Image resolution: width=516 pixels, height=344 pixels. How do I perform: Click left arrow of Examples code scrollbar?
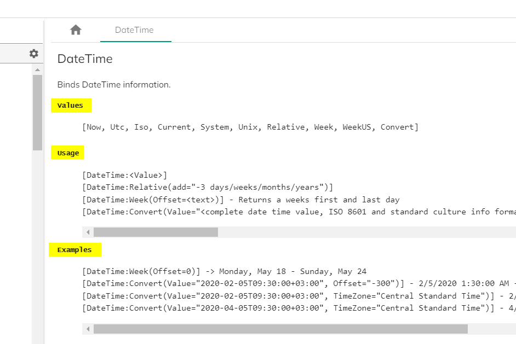[88, 329]
